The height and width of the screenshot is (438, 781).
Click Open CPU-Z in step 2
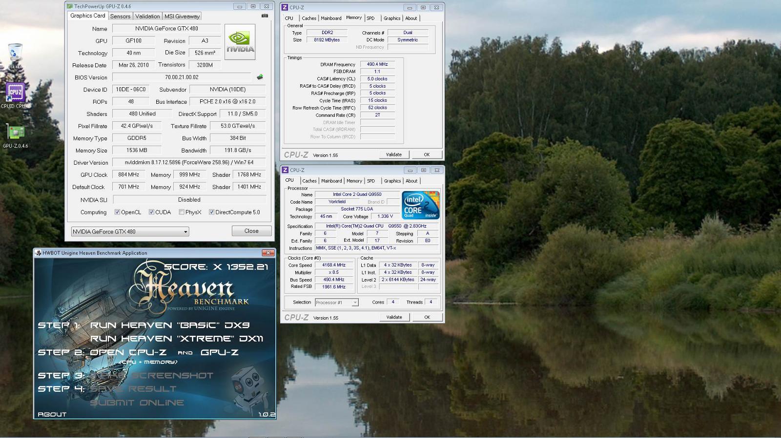tap(128, 352)
